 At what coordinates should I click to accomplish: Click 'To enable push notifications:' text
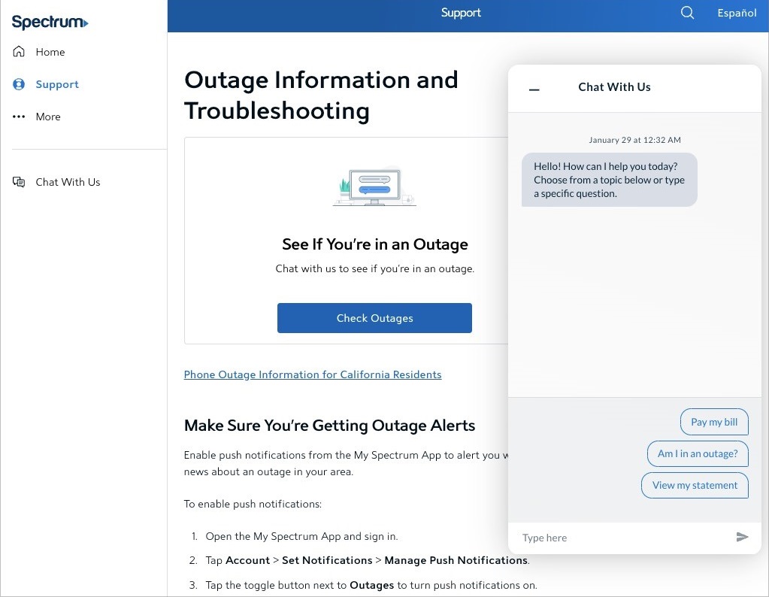click(x=253, y=504)
